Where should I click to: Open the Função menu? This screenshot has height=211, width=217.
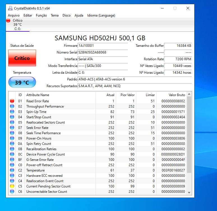point(41,15)
